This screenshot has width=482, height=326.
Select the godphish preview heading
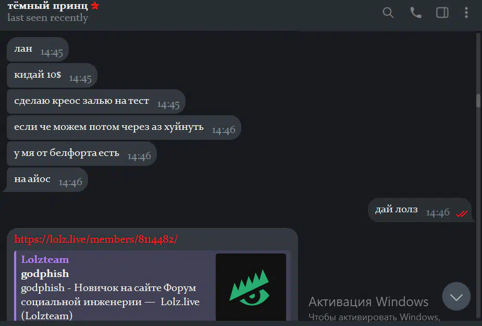(45, 273)
